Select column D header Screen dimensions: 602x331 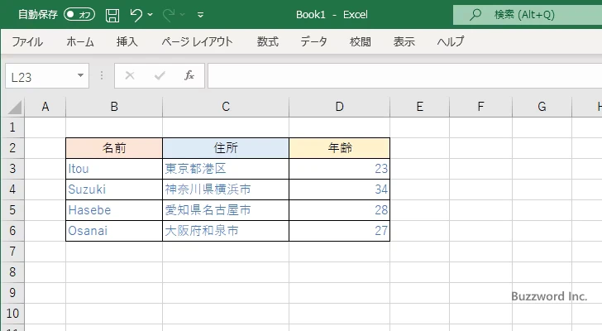tap(339, 107)
